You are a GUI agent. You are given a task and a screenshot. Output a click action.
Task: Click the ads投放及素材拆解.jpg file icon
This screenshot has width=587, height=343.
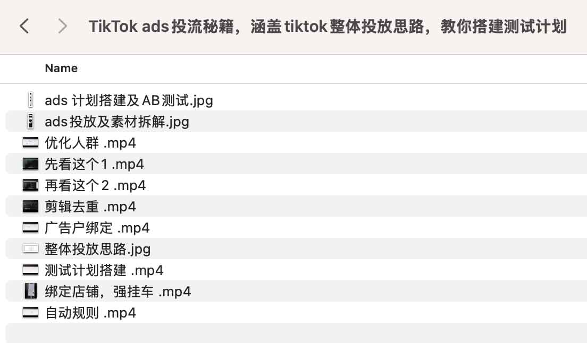31,122
